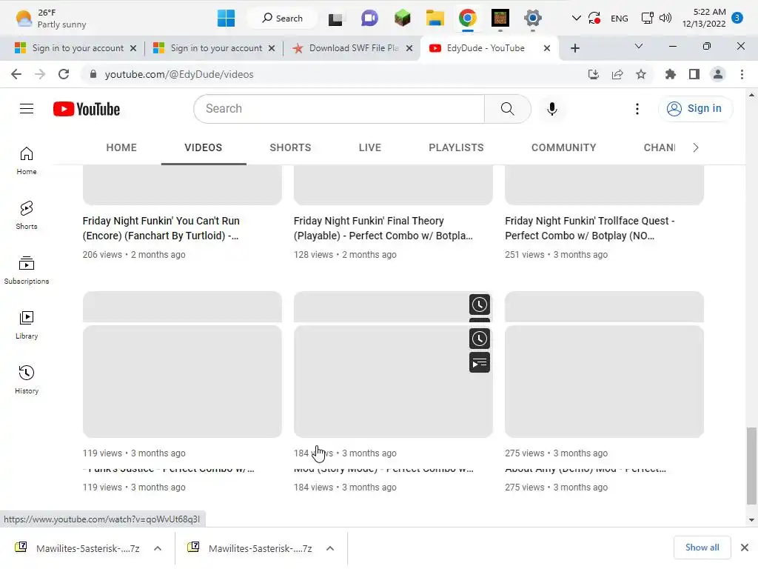This screenshot has height=569, width=758.
Task: Click ENG language indicator
Action: tap(620, 19)
